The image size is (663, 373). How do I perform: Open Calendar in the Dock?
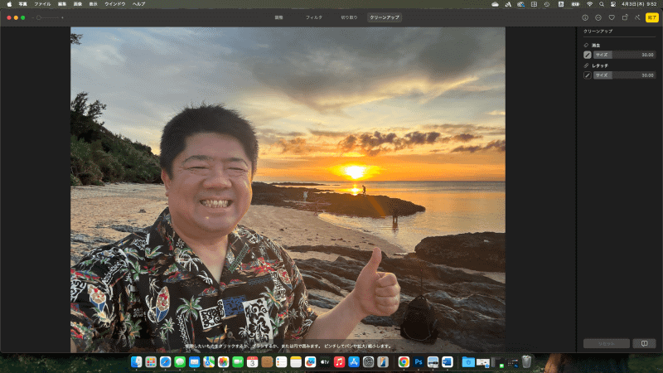(x=253, y=362)
